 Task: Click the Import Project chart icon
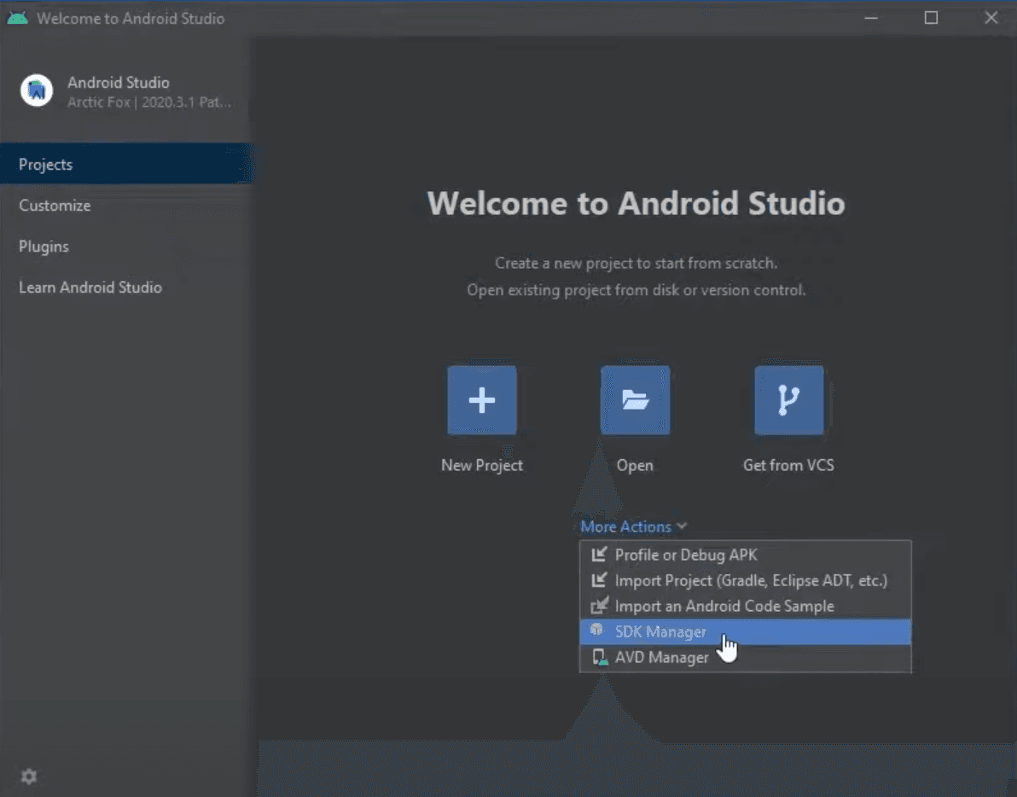point(598,580)
